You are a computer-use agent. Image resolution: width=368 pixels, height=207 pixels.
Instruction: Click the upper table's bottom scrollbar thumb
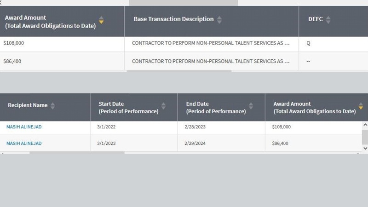point(179,71)
